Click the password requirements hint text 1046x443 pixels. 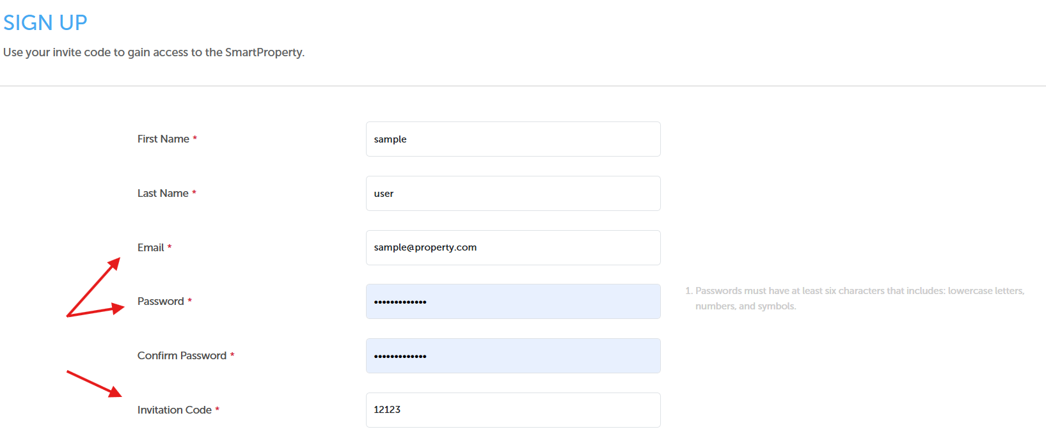(x=855, y=299)
